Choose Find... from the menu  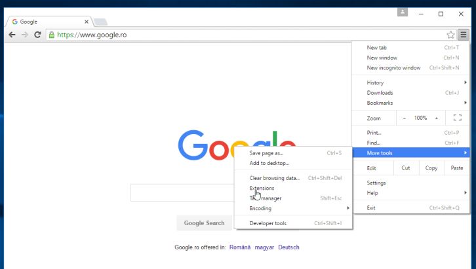[x=411, y=143]
